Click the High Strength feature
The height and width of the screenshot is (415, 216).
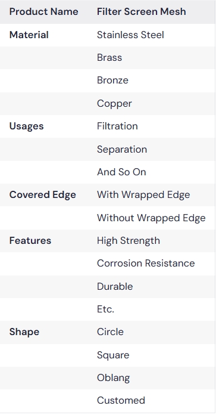pos(129,240)
